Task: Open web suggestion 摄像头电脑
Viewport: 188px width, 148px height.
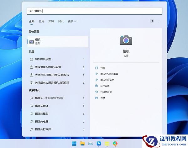Action: click(x=58, y=122)
